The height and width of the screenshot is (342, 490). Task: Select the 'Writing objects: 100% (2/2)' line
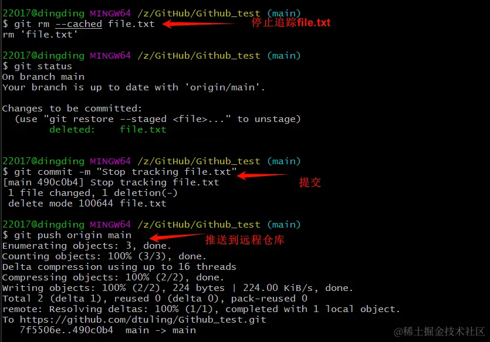click(178, 288)
